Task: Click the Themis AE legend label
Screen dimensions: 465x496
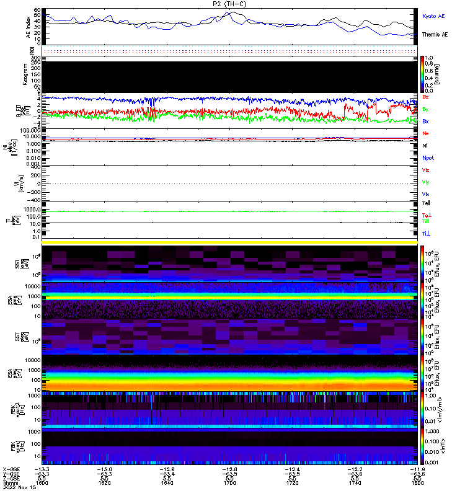Action: (x=435, y=35)
